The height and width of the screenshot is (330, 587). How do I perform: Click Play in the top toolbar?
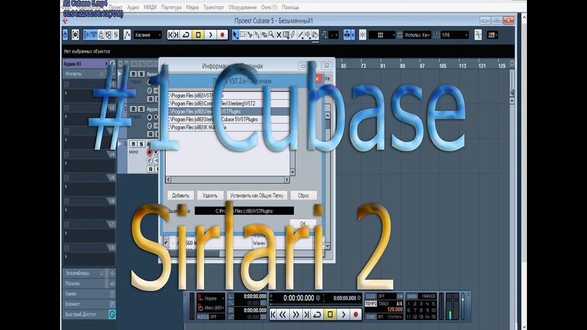point(210,35)
